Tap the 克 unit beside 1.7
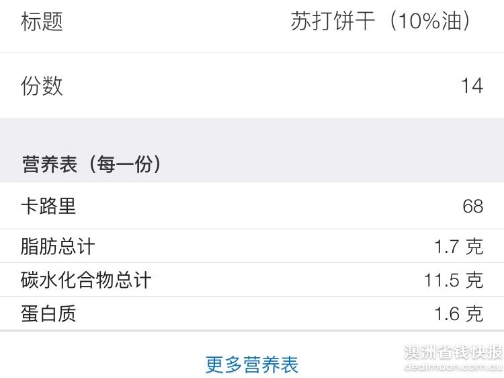 (x=474, y=247)
